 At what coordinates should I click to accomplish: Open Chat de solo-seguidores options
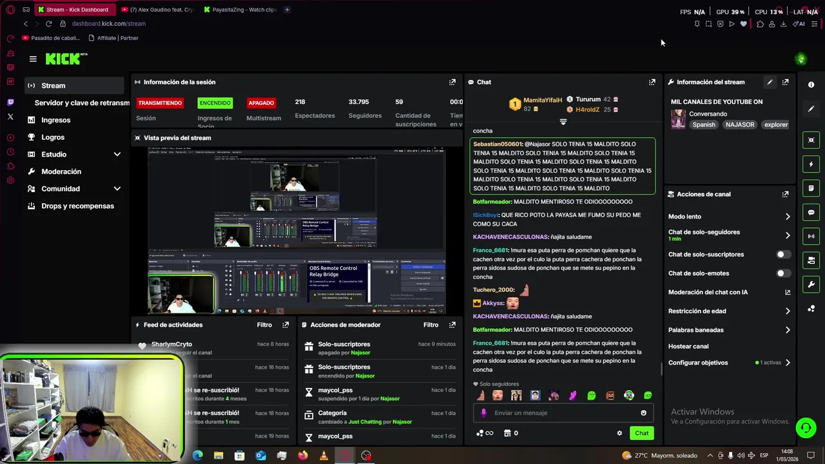pyautogui.click(x=729, y=235)
